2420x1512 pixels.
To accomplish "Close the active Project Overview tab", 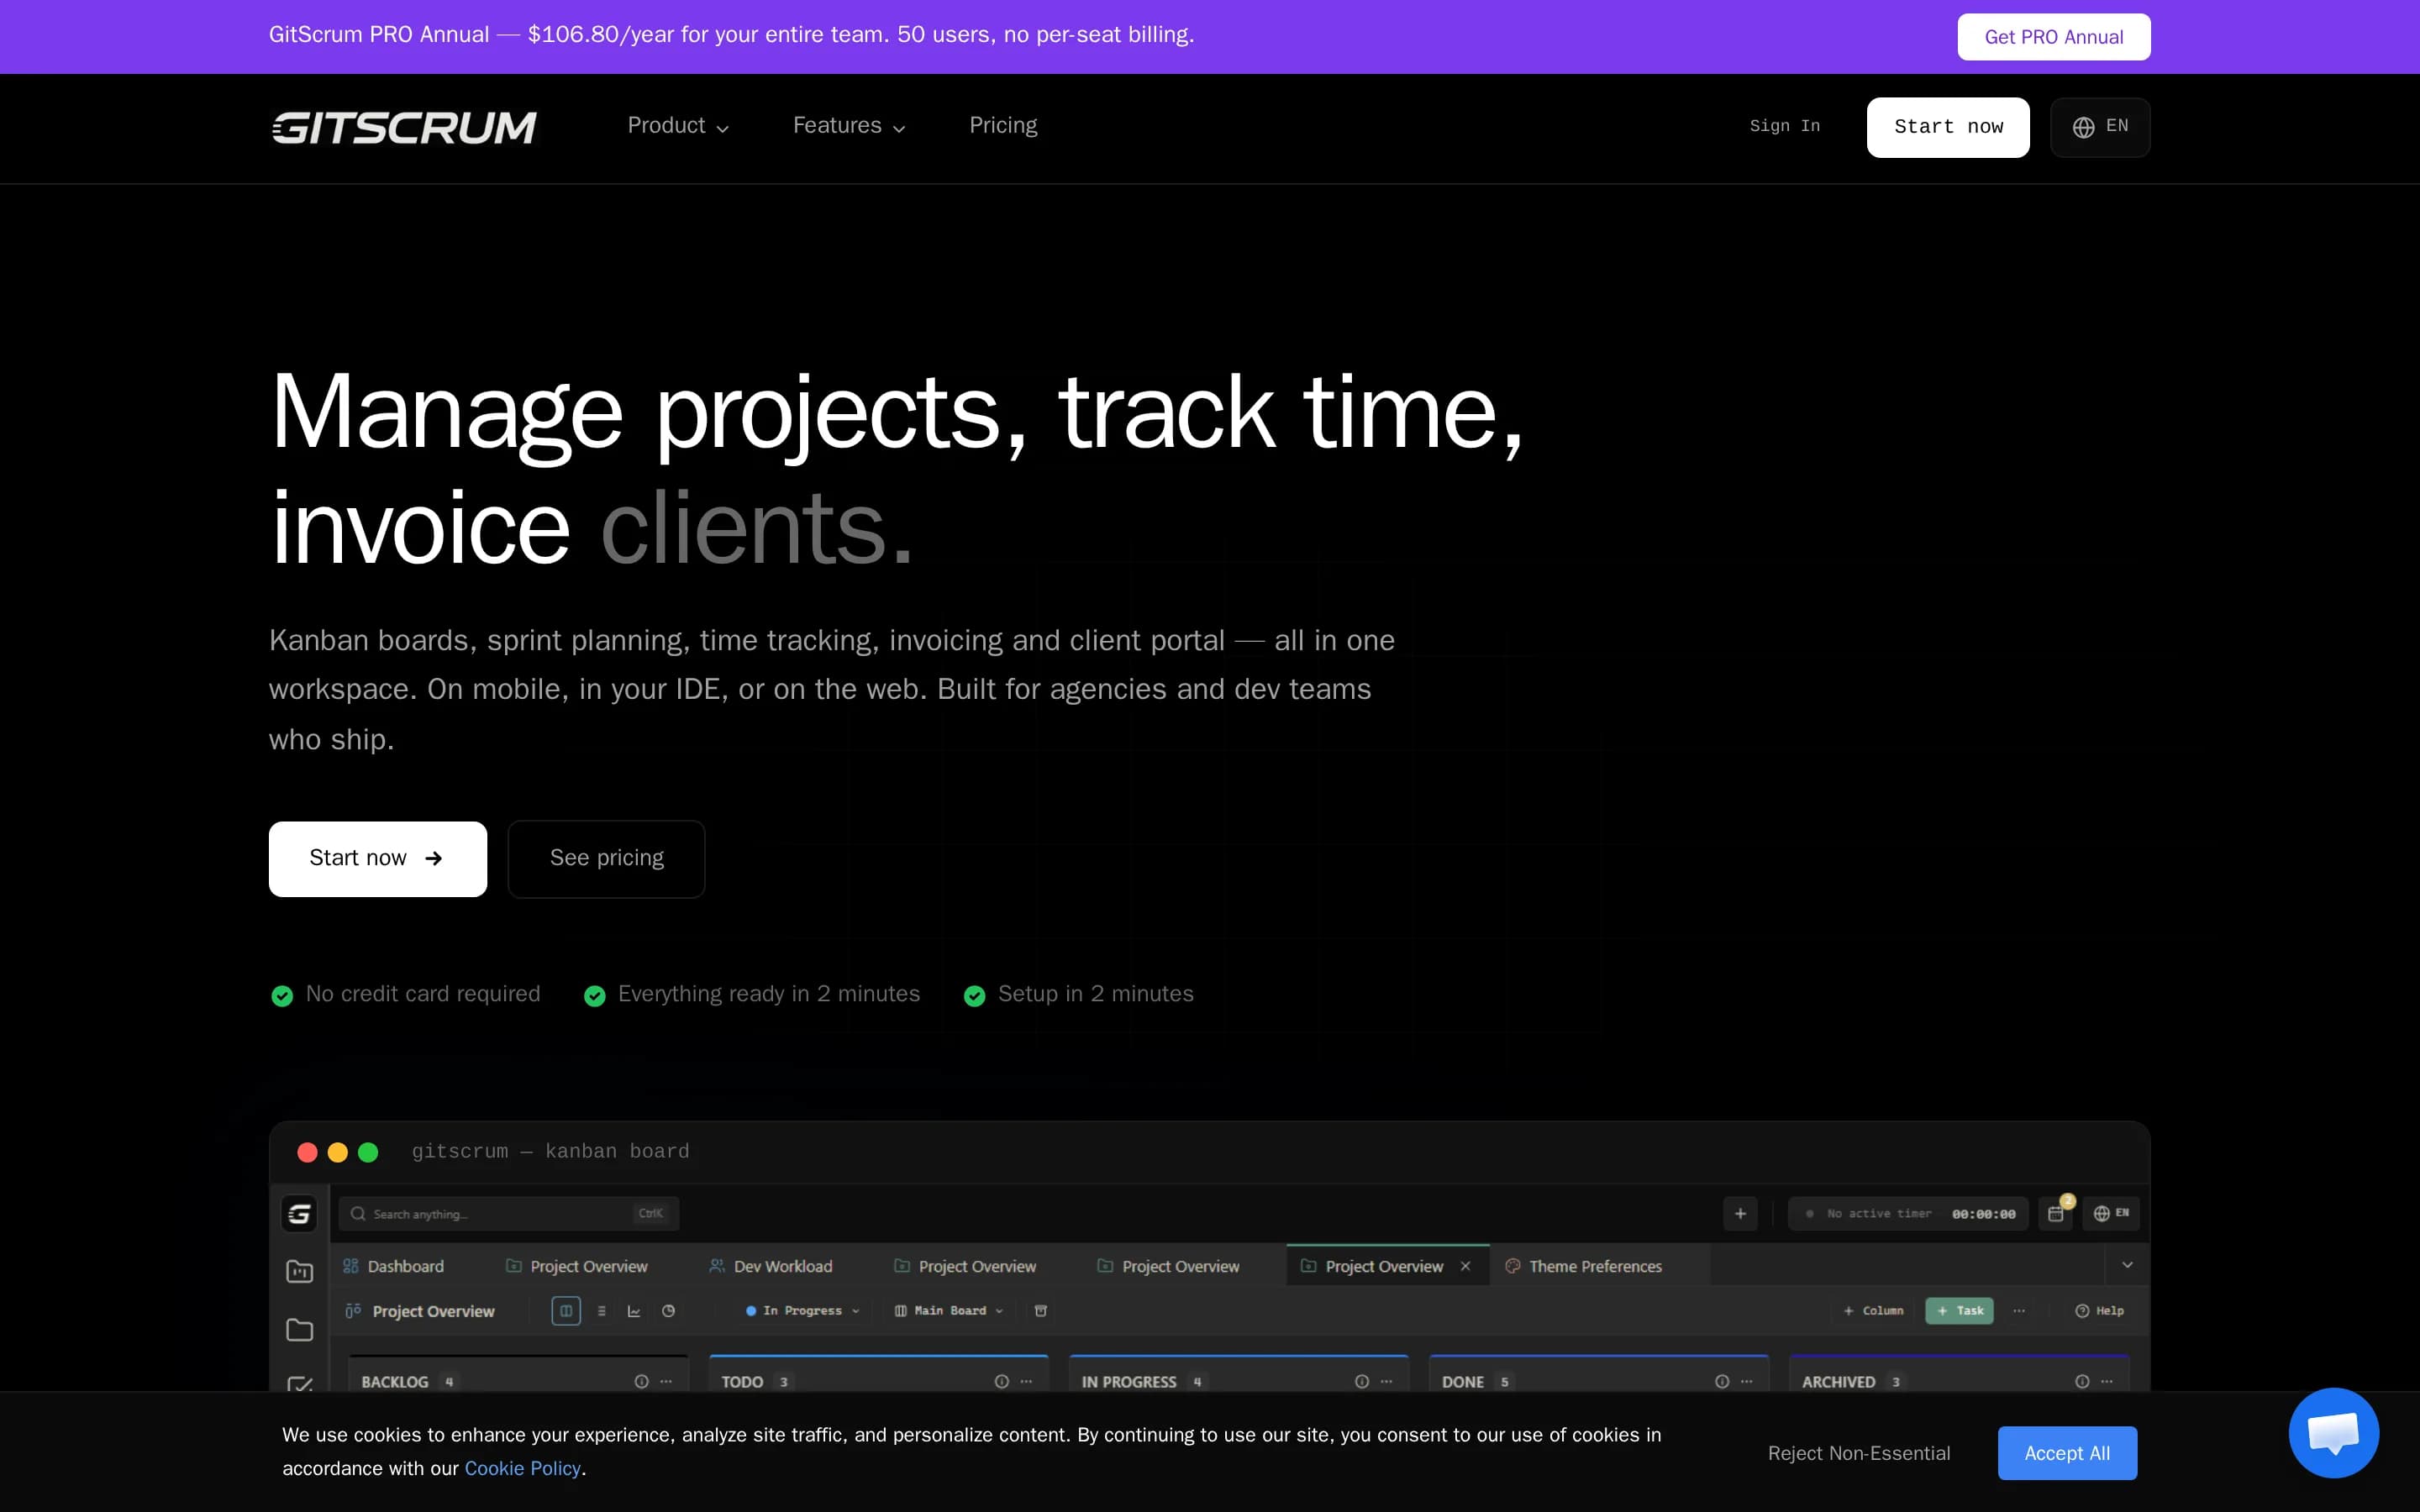I will tap(1465, 1266).
